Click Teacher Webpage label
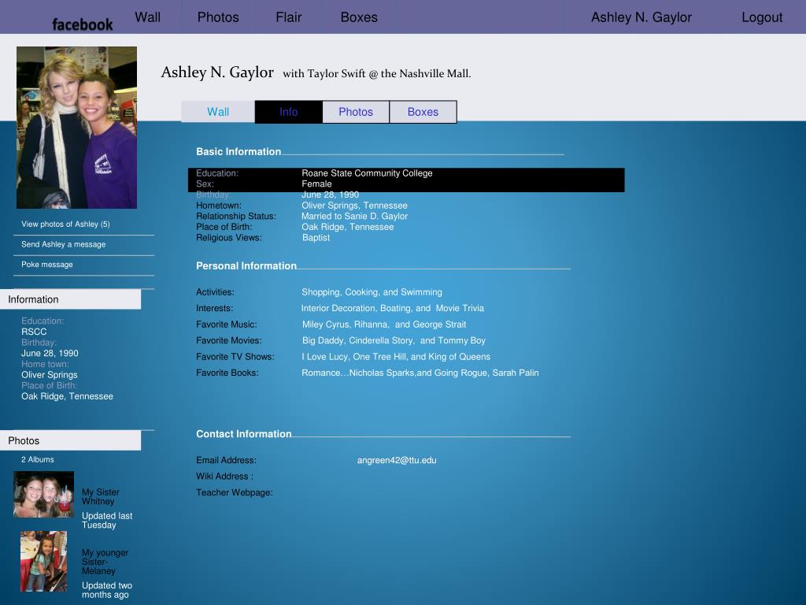This screenshot has width=806, height=605. (x=235, y=492)
